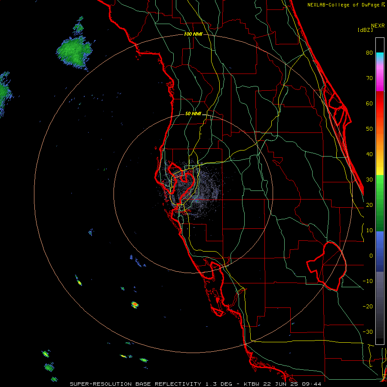This screenshot has width=387, height=387.
Task: Click the 40 value on dBZ scale
Action: point(369,154)
